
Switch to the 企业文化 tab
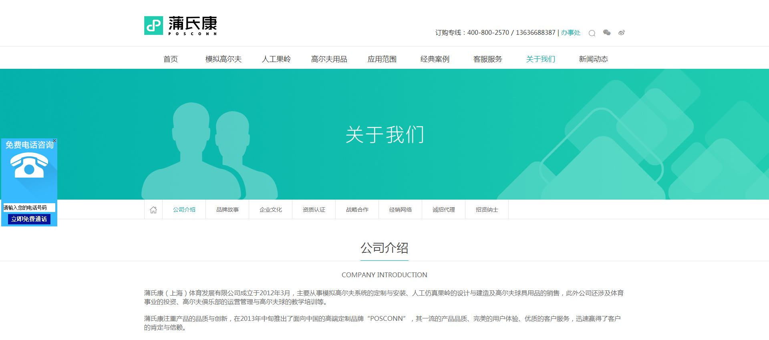pyautogui.click(x=271, y=210)
